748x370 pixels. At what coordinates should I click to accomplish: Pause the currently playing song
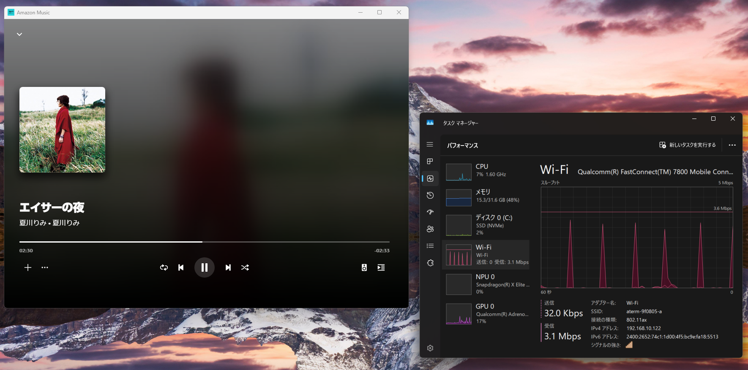(204, 267)
